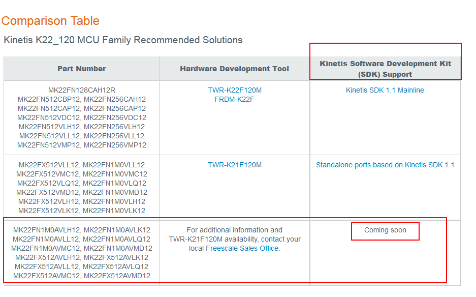Open Standalone ports based on Kinetis SDK link
The height and width of the screenshot is (297, 476).
click(x=385, y=165)
